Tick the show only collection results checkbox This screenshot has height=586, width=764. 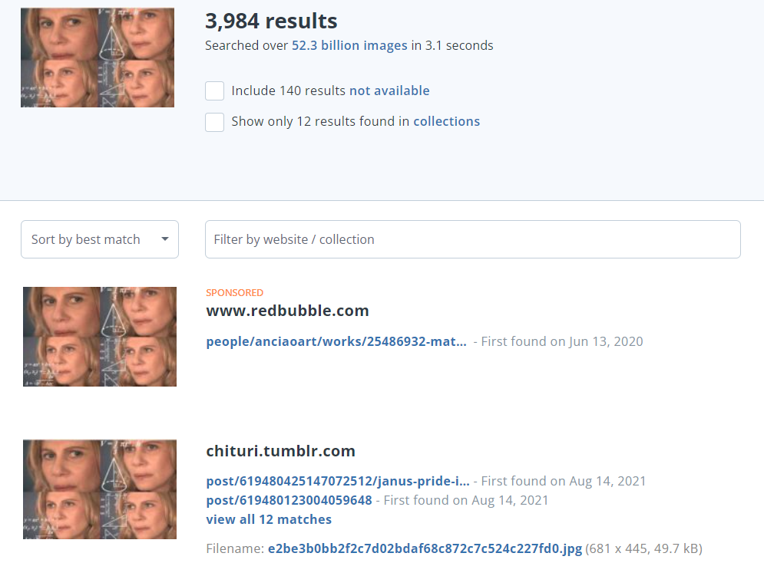(x=214, y=122)
